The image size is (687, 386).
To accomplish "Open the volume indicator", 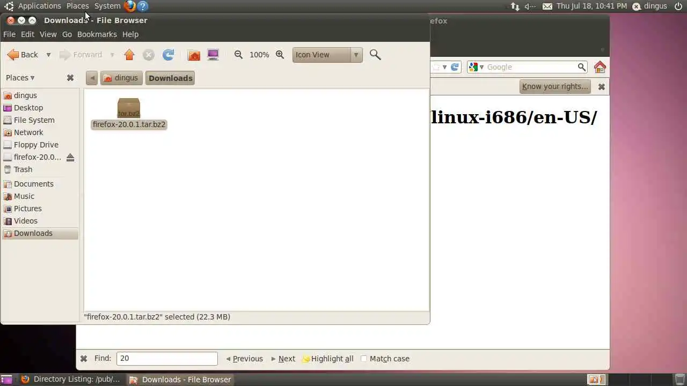I will (x=530, y=6).
